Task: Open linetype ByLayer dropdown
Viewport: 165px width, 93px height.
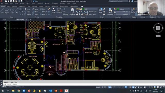Action: pos(123,14)
